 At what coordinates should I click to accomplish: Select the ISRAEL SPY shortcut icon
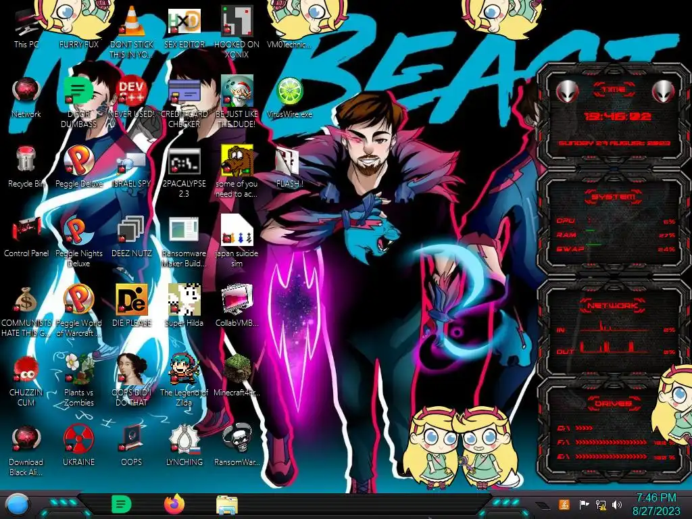132,162
